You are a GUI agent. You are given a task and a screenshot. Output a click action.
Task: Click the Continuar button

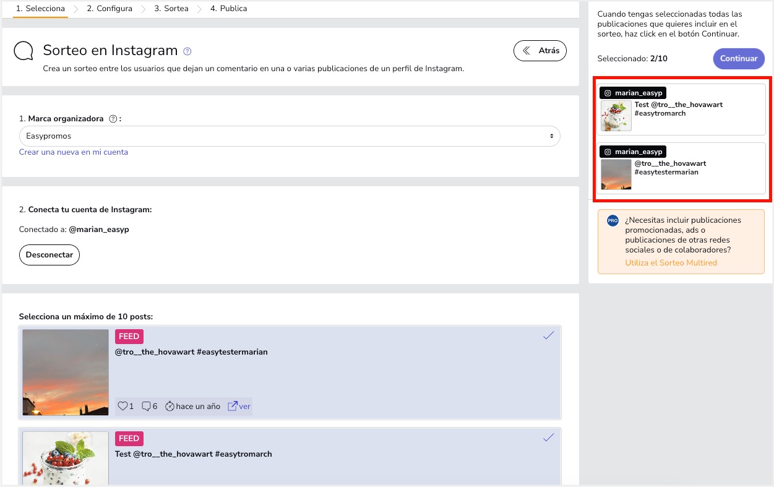(x=739, y=59)
